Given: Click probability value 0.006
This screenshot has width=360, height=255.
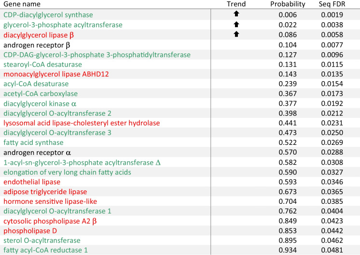Looking at the screenshot, I should pyautogui.click(x=288, y=15).
